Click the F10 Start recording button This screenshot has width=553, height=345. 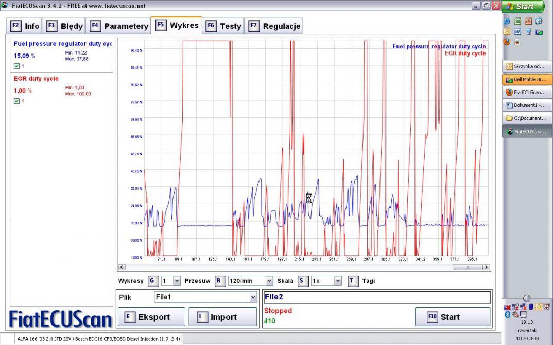click(453, 317)
